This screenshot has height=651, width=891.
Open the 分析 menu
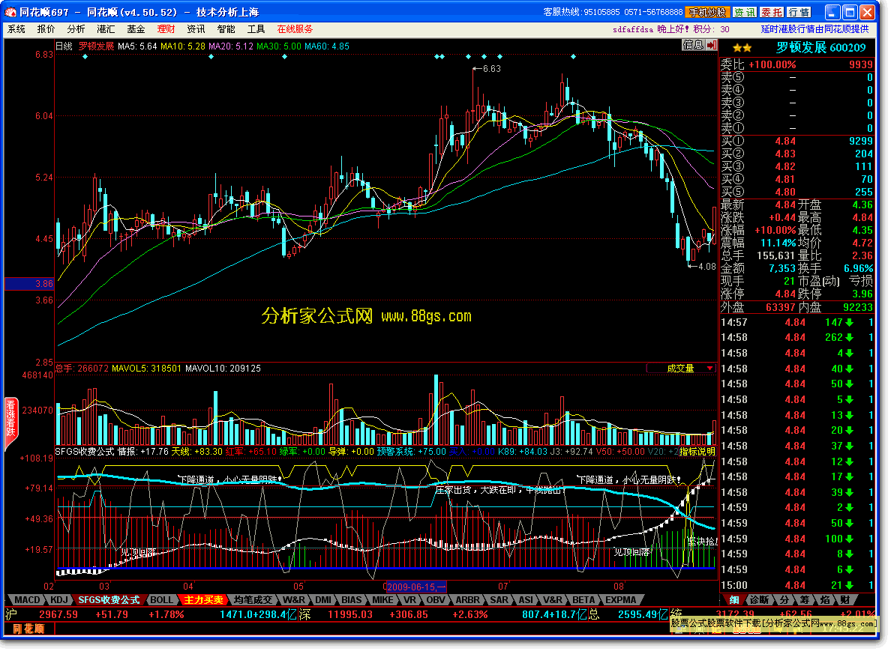[76, 29]
